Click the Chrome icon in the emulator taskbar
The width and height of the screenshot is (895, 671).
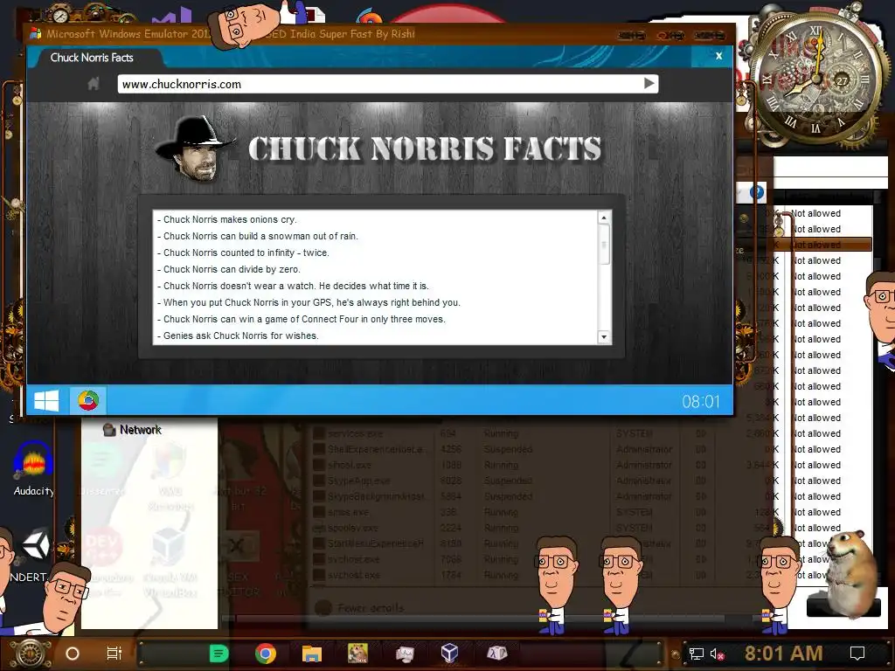pyautogui.click(x=88, y=400)
